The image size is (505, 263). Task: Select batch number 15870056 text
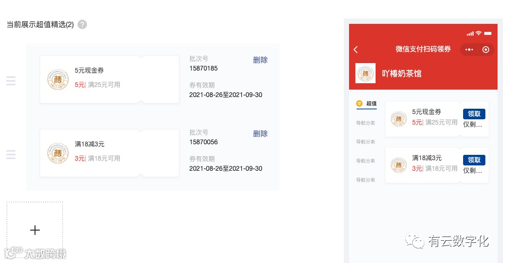click(x=204, y=142)
